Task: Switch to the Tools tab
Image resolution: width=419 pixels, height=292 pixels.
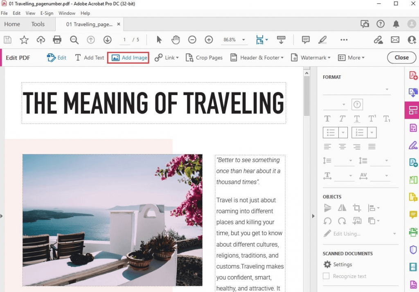Action: tap(38, 24)
